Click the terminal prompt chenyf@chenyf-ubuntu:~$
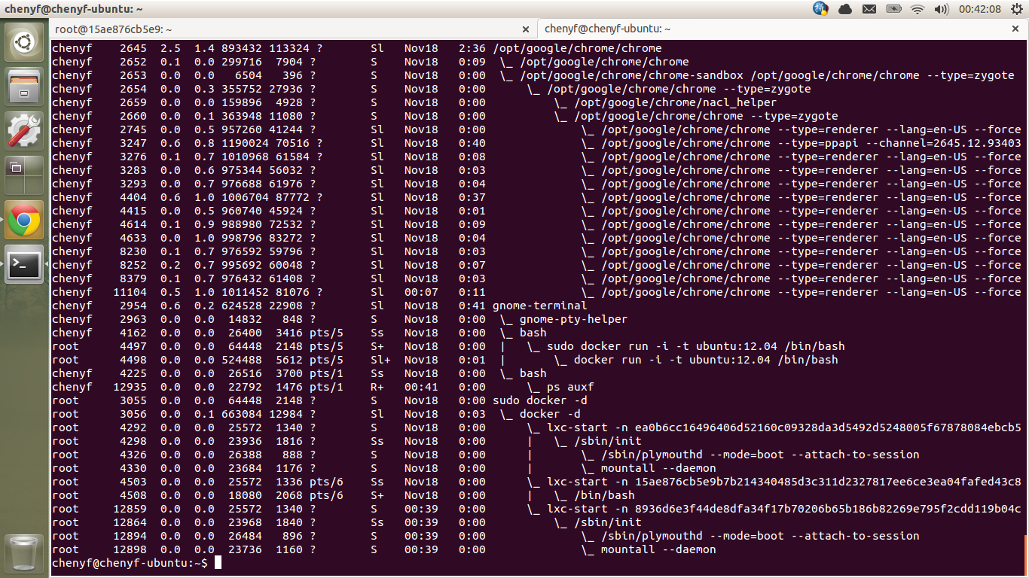This screenshot has height=578, width=1029. pyautogui.click(x=130, y=563)
